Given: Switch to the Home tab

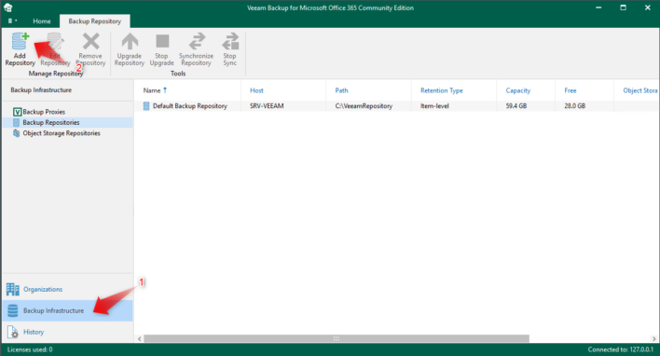Looking at the screenshot, I should coord(42,21).
